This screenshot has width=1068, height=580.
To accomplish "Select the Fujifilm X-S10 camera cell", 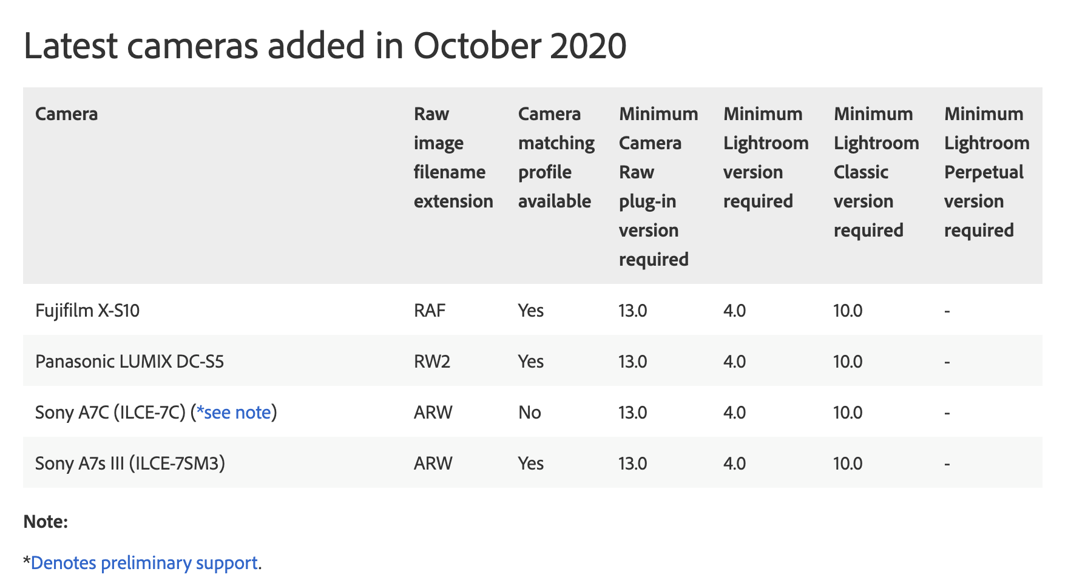I will point(87,311).
